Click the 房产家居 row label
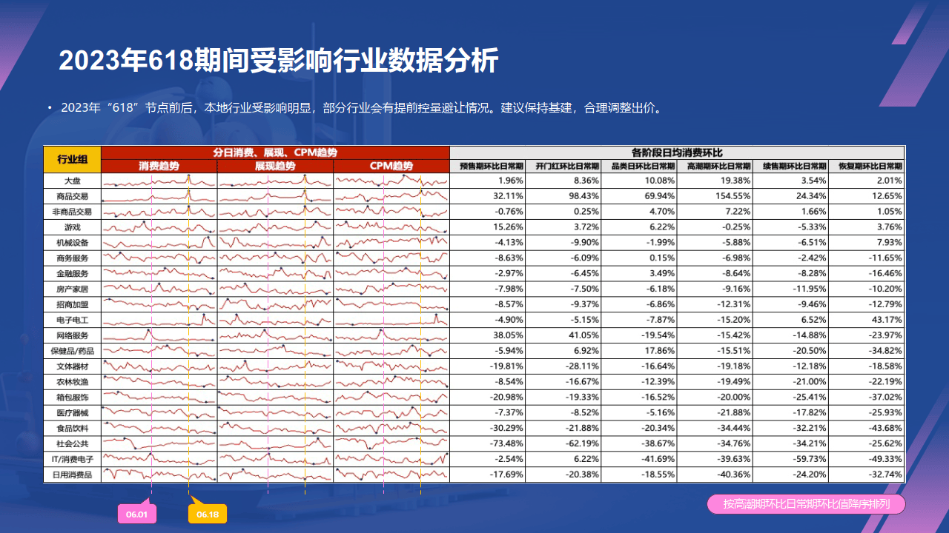 tap(73, 289)
